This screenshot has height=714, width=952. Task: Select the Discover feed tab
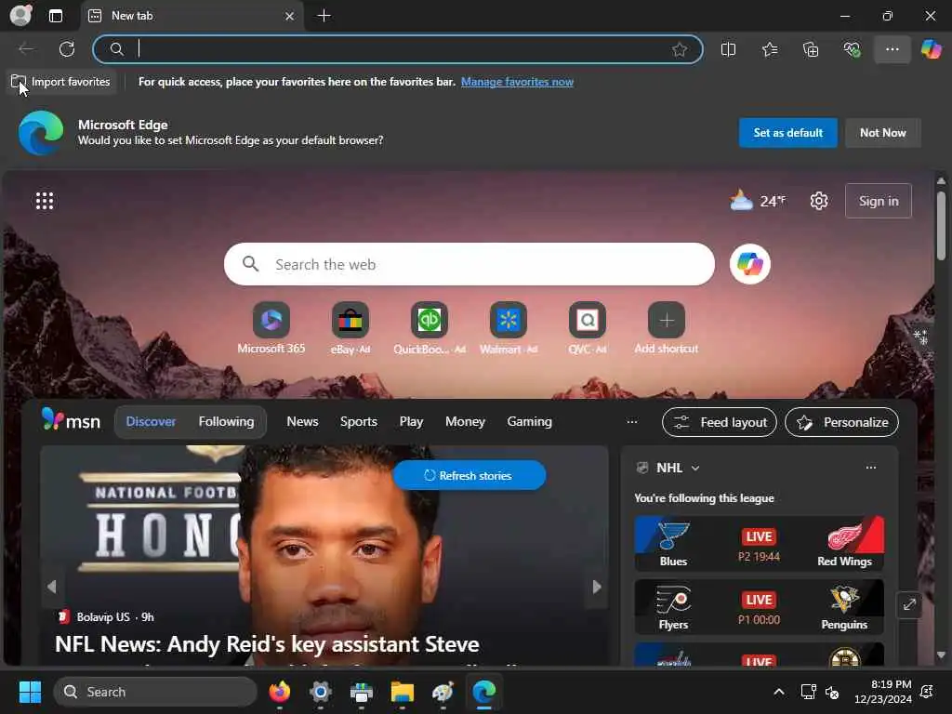coord(151,421)
